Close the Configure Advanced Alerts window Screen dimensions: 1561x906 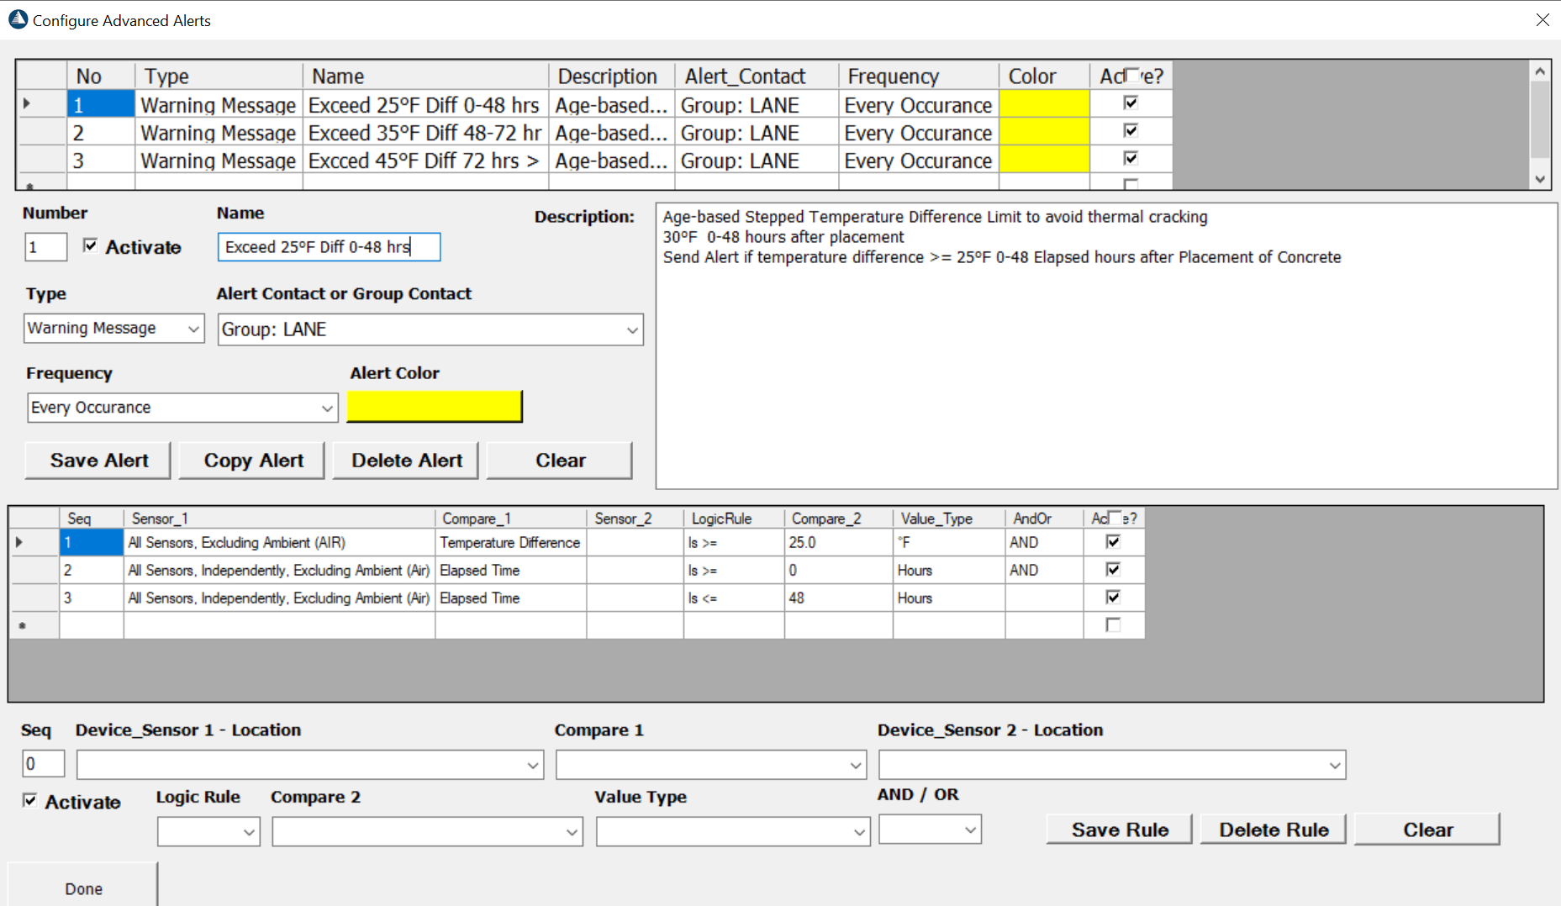click(1543, 19)
